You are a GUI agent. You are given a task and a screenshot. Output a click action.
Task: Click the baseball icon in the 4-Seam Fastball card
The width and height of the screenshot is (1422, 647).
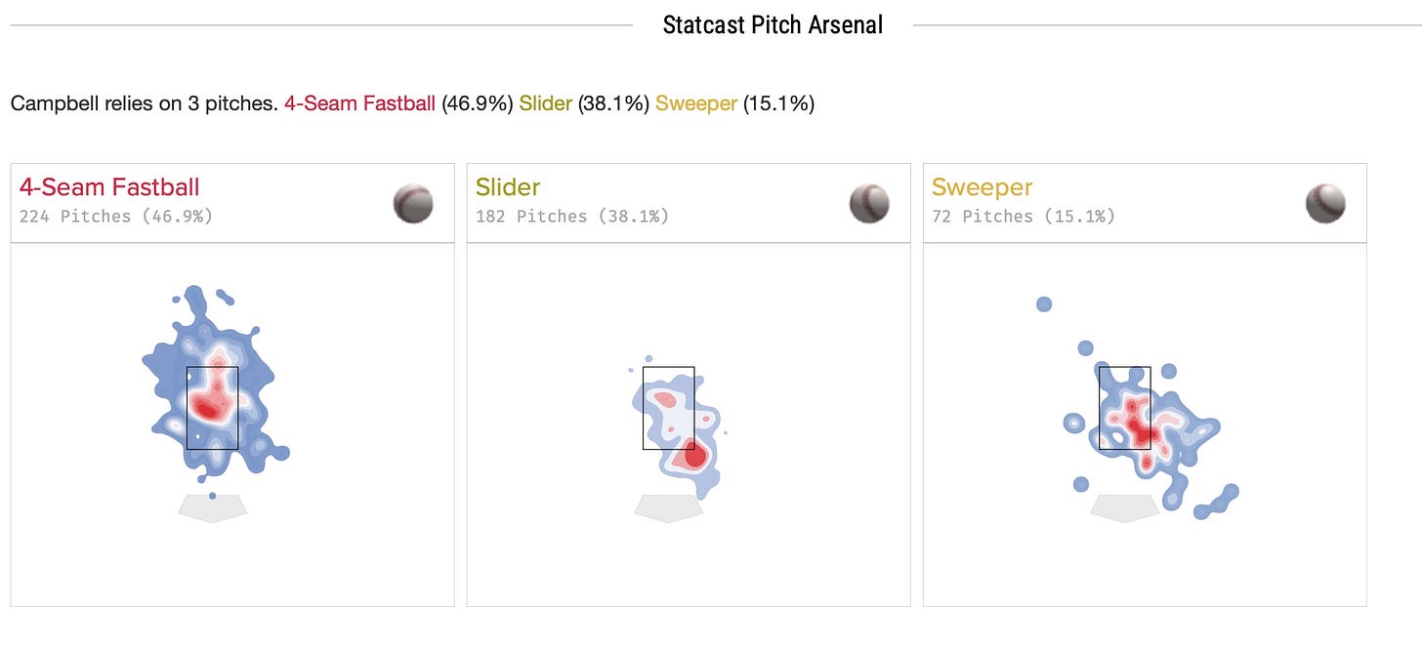pyautogui.click(x=413, y=203)
